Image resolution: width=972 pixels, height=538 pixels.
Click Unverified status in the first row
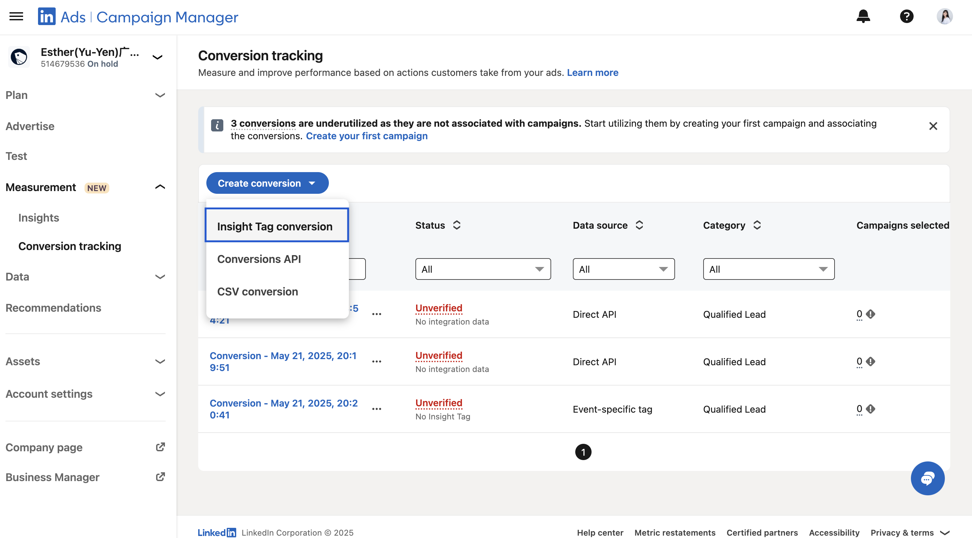[x=438, y=308]
